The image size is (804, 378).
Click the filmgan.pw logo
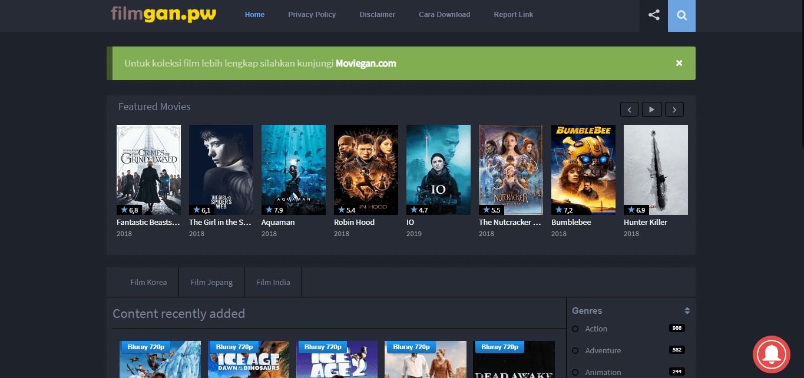click(164, 14)
